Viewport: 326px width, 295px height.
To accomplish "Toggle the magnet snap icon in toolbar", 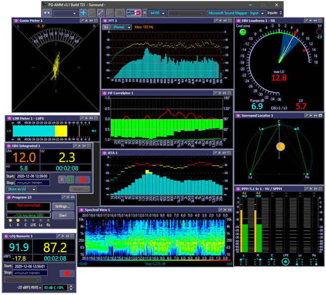I will coord(134,13).
